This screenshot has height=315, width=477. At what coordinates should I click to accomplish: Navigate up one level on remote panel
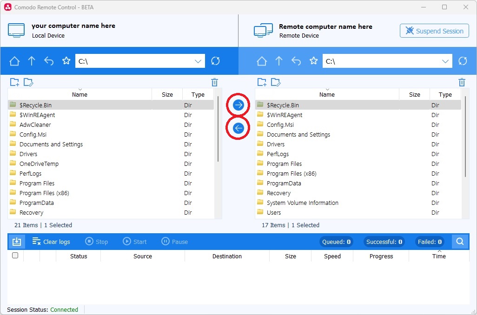click(279, 61)
